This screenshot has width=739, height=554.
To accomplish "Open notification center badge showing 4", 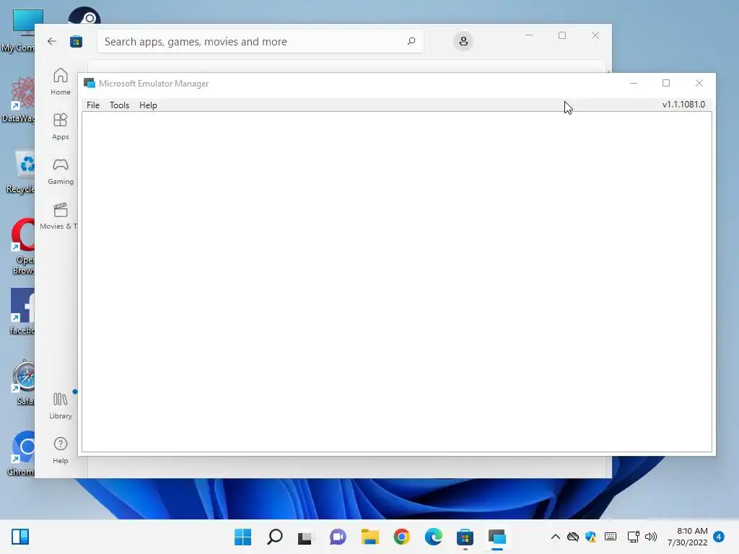I will tap(719, 537).
